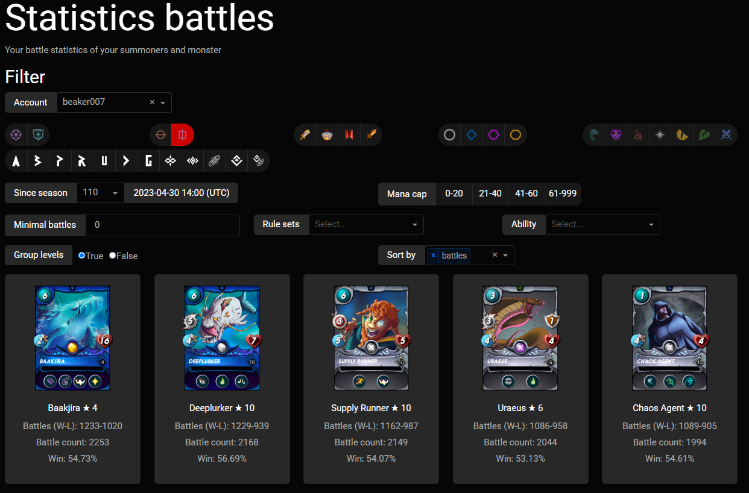The height and width of the screenshot is (493, 749).
Task: Filter by neutral element crossed swords icon
Action: point(727,135)
